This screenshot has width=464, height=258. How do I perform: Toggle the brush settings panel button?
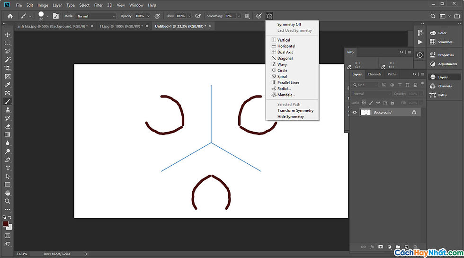click(56, 16)
